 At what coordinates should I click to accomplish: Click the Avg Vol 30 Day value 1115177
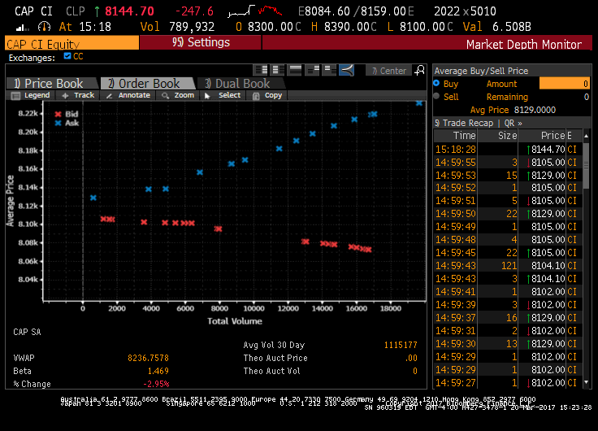(401, 345)
